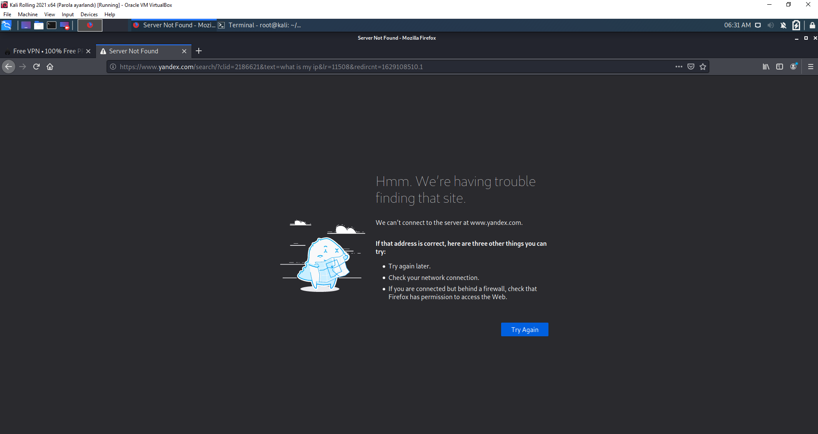The height and width of the screenshot is (434, 818).
Task: Launch the file manager from the panel
Action: (x=39, y=25)
